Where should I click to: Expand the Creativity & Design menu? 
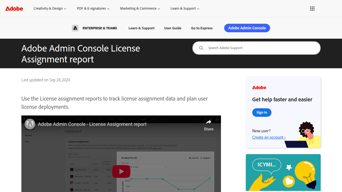[50, 9]
